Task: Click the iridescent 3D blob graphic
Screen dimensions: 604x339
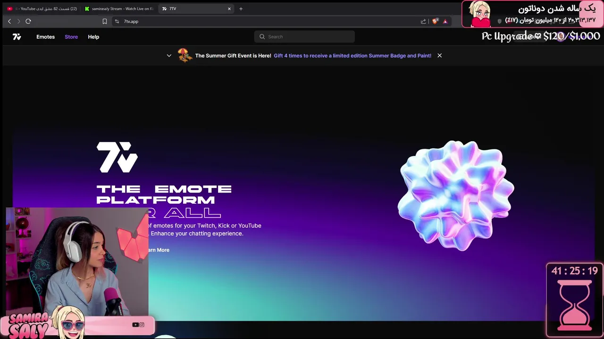Action: 456,195
